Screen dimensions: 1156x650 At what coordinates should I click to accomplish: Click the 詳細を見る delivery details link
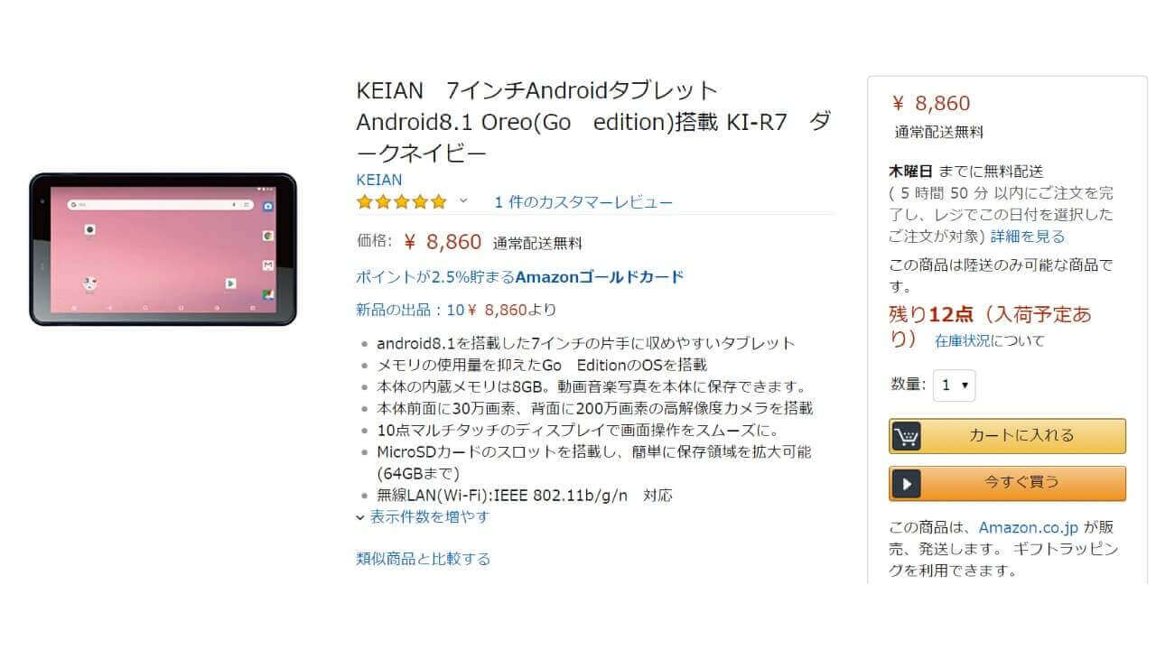click(x=1028, y=237)
